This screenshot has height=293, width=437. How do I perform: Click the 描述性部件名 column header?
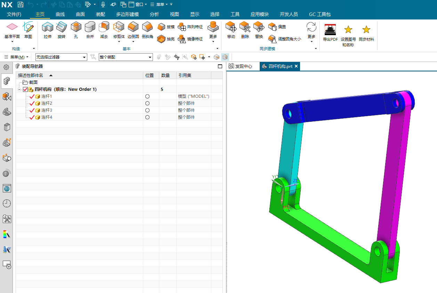point(31,75)
